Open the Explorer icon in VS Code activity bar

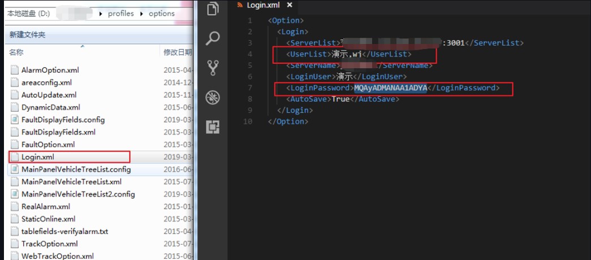click(x=213, y=8)
